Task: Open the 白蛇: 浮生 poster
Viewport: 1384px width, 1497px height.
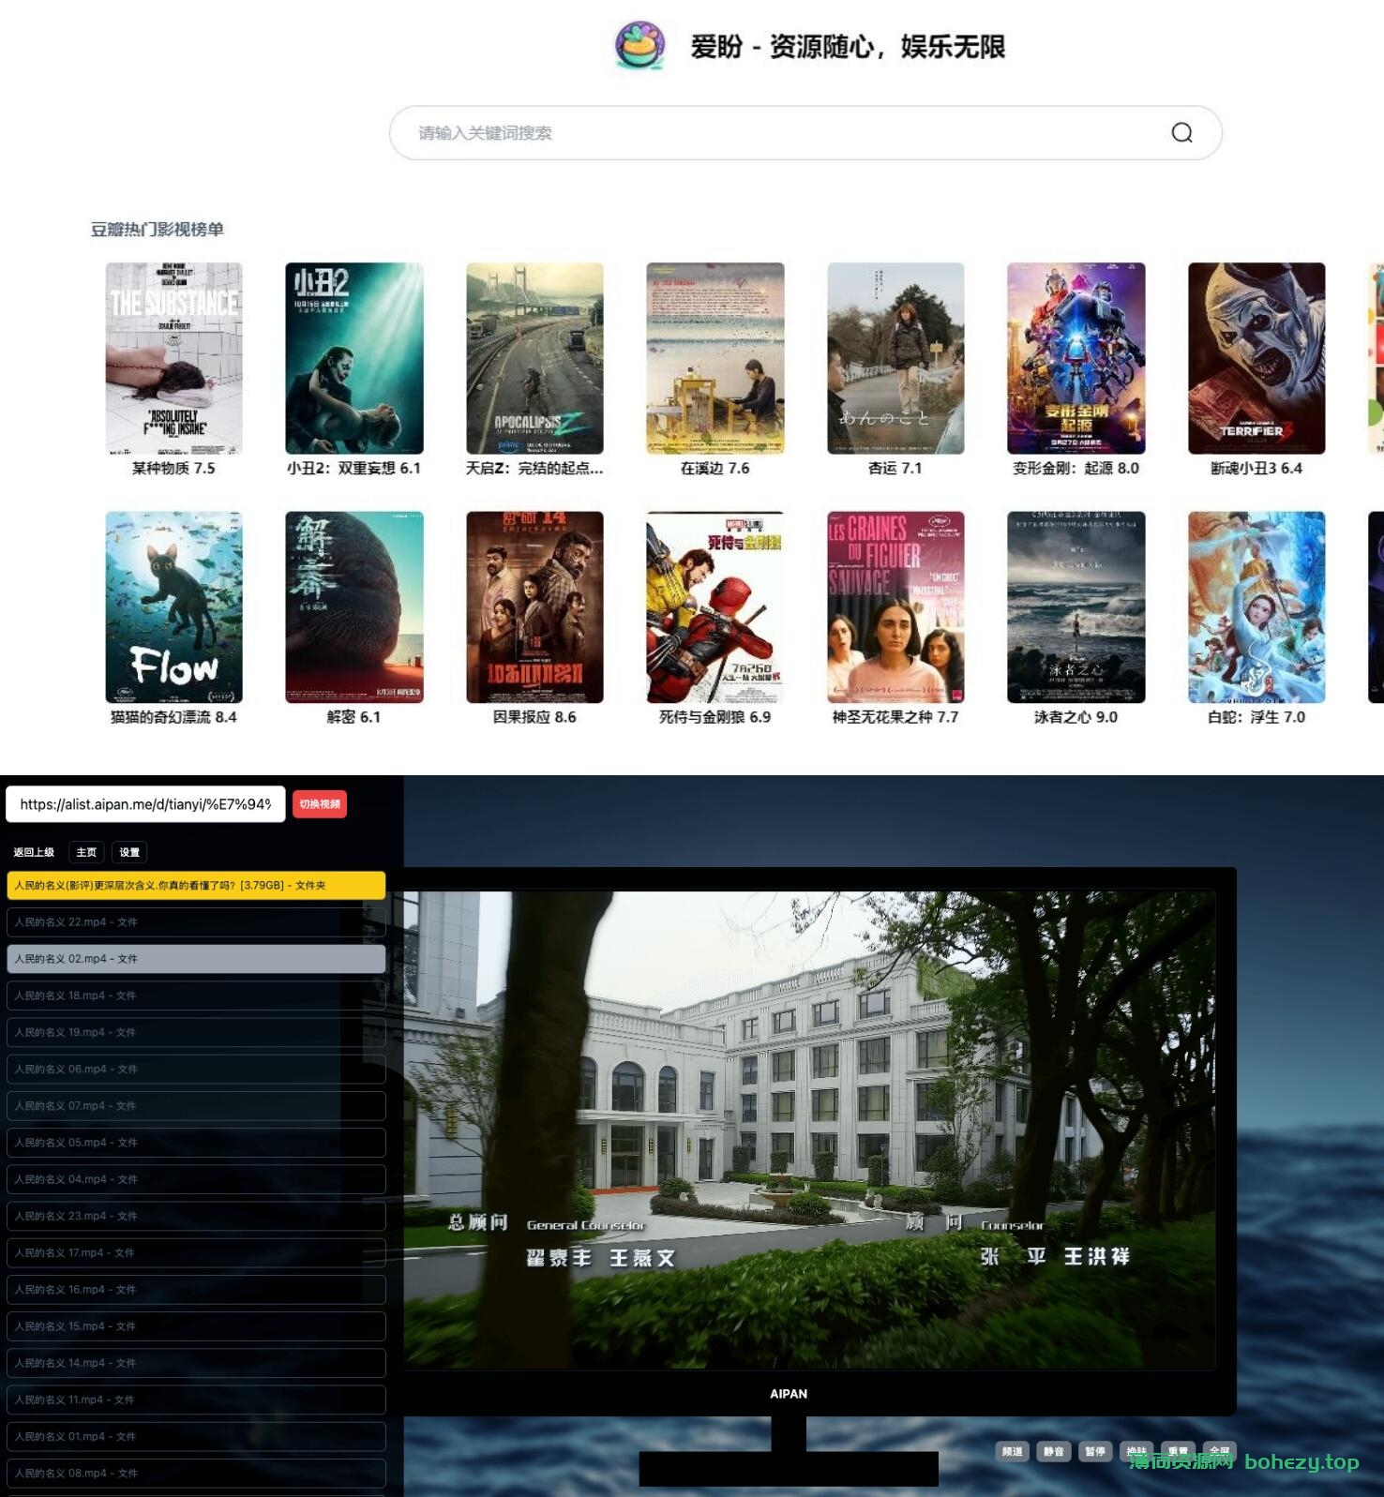Action: [1256, 606]
